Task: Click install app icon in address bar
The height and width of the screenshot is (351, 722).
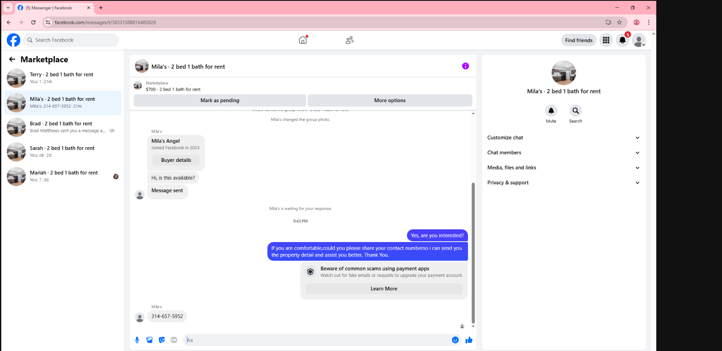Action: coord(608,22)
